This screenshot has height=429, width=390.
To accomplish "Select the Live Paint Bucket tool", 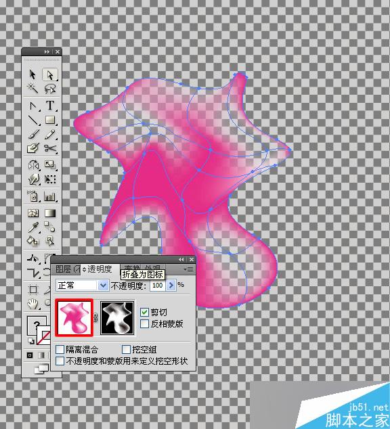I will (33, 241).
